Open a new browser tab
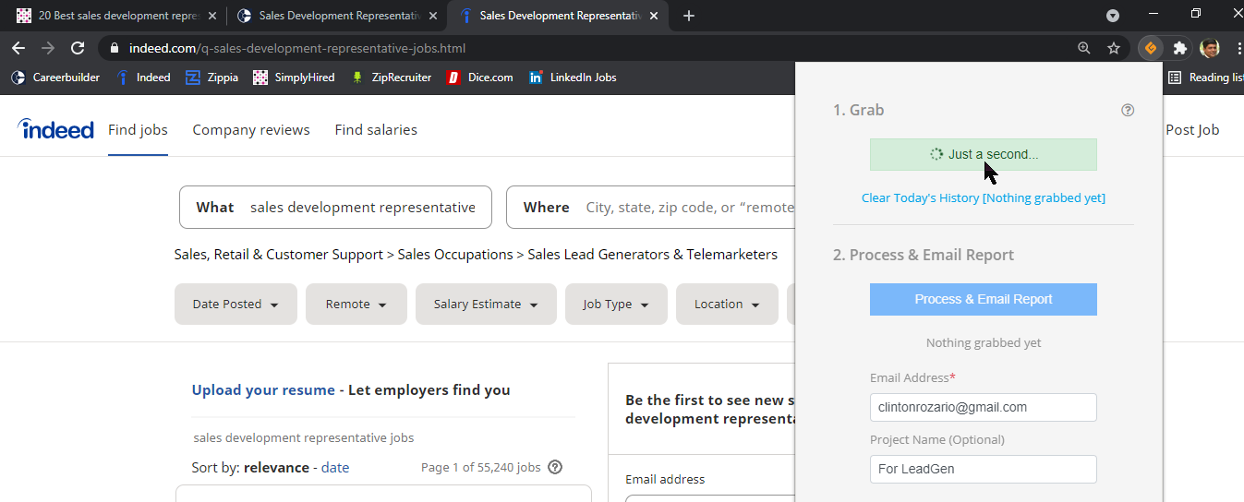The height and width of the screenshot is (502, 1244). click(689, 16)
